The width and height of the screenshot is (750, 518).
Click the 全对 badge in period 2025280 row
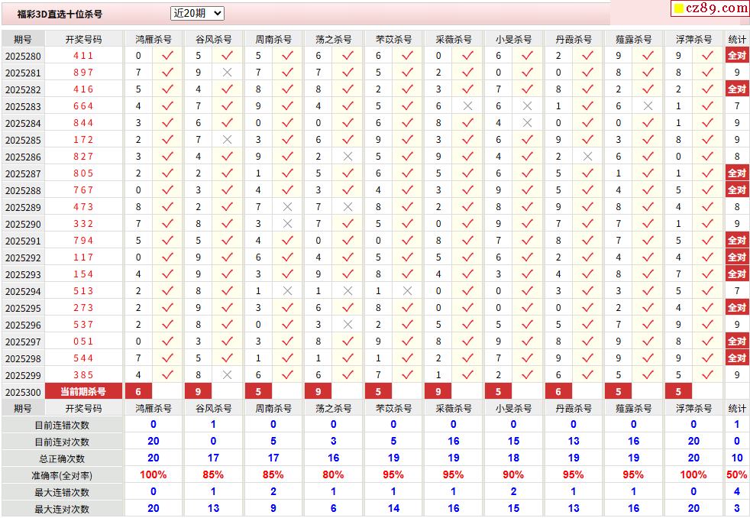(x=736, y=56)
